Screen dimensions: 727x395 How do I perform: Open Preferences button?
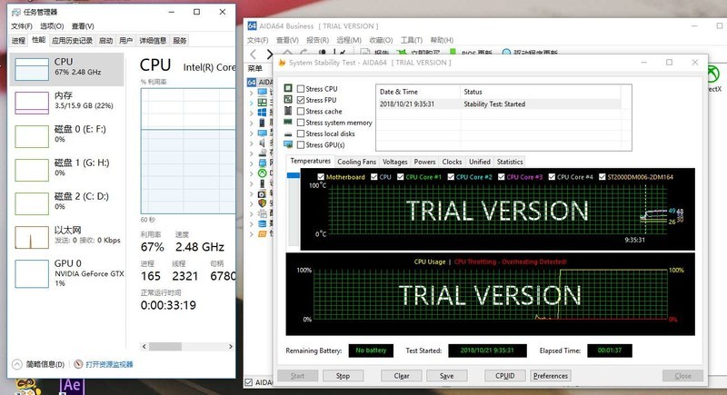point(551,376)
